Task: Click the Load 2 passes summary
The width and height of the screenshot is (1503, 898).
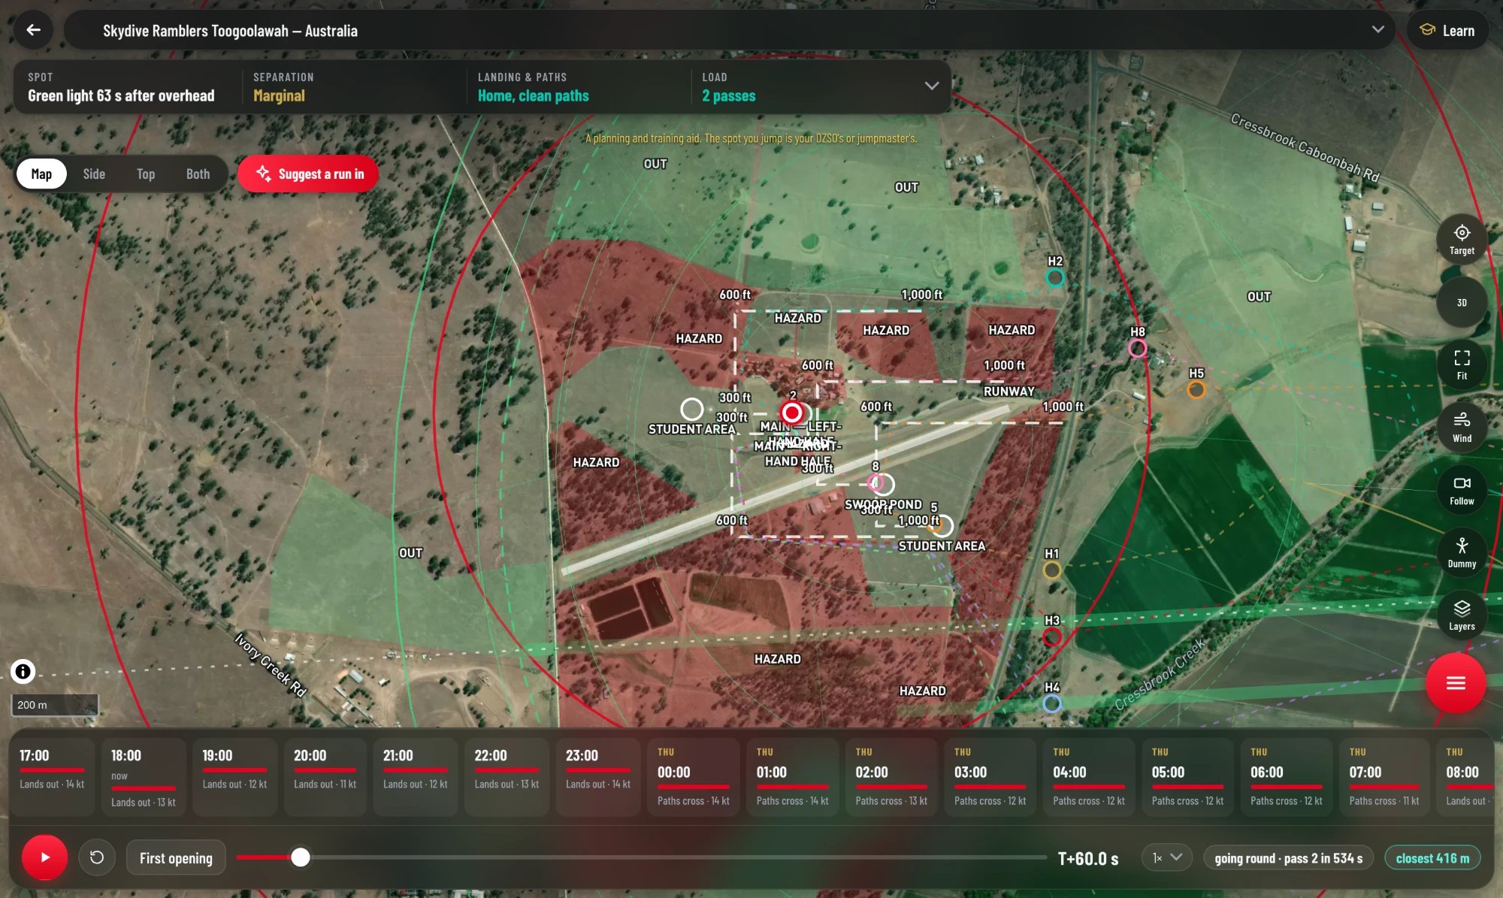Action: (729, 87)
